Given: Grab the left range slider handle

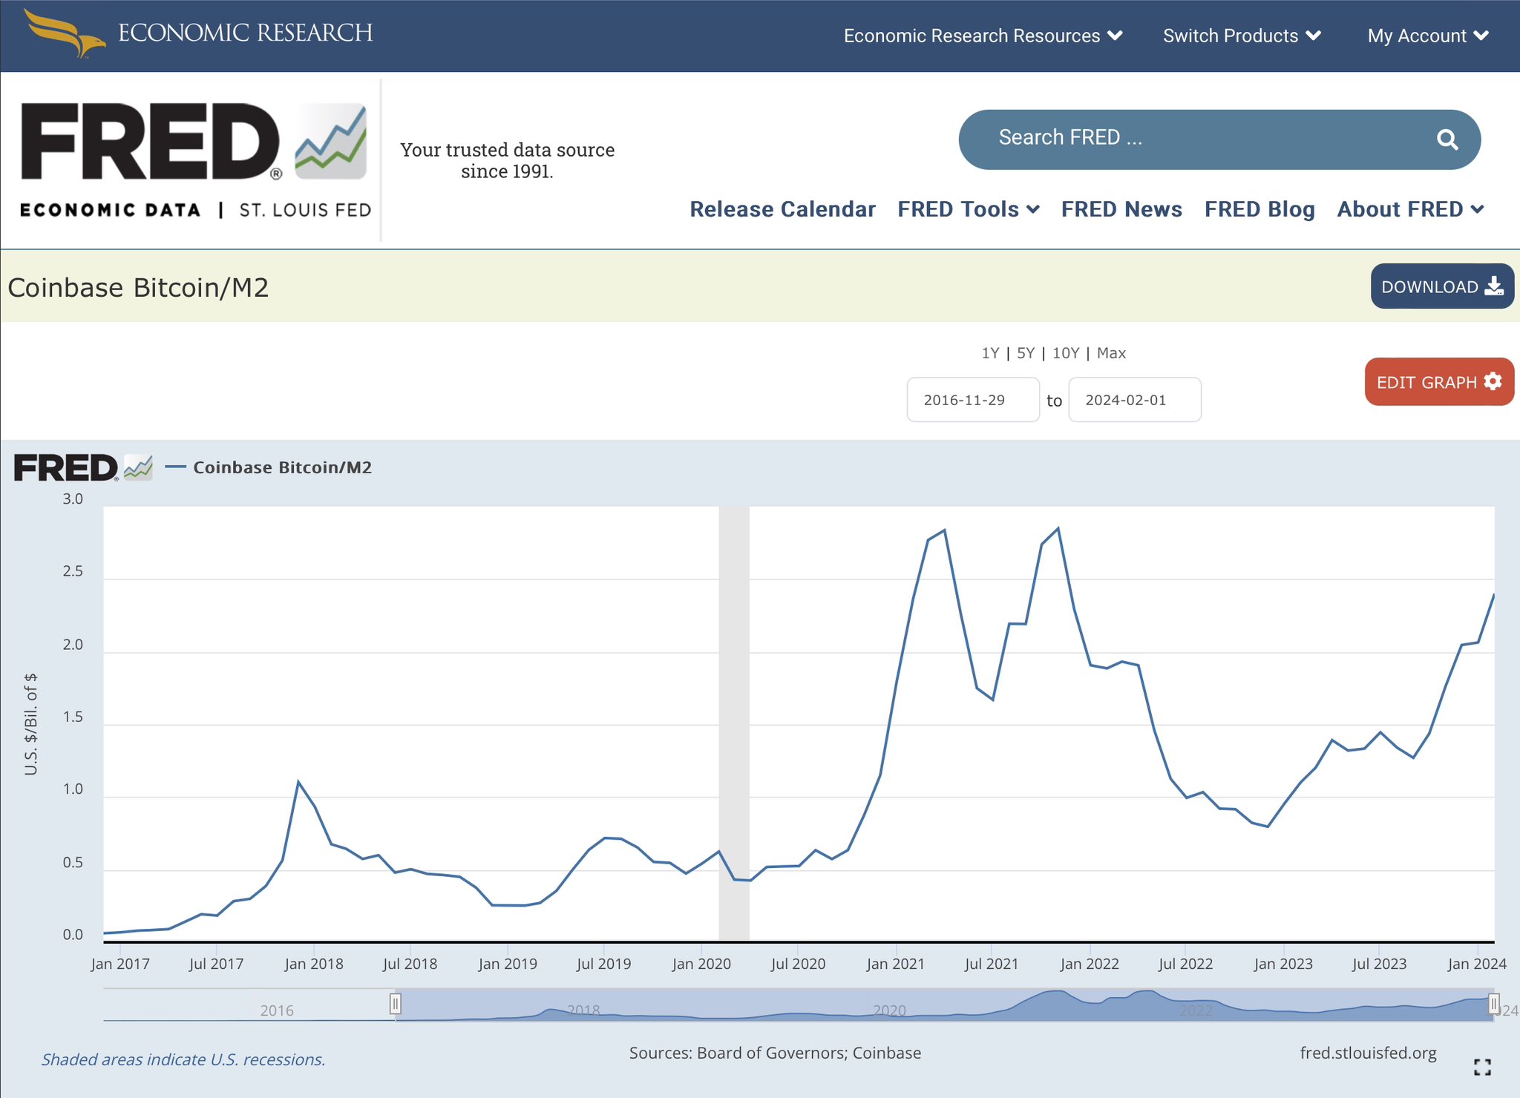Looking at the screenshot, I should click(x=396, y=1004).
